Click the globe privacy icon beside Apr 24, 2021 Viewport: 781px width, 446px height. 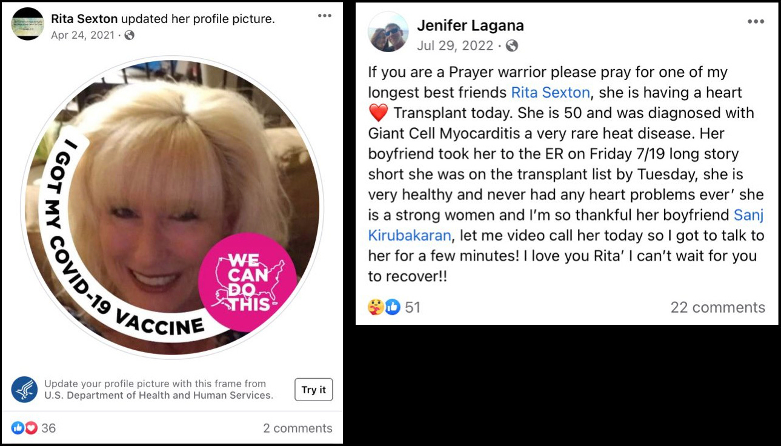128,35
